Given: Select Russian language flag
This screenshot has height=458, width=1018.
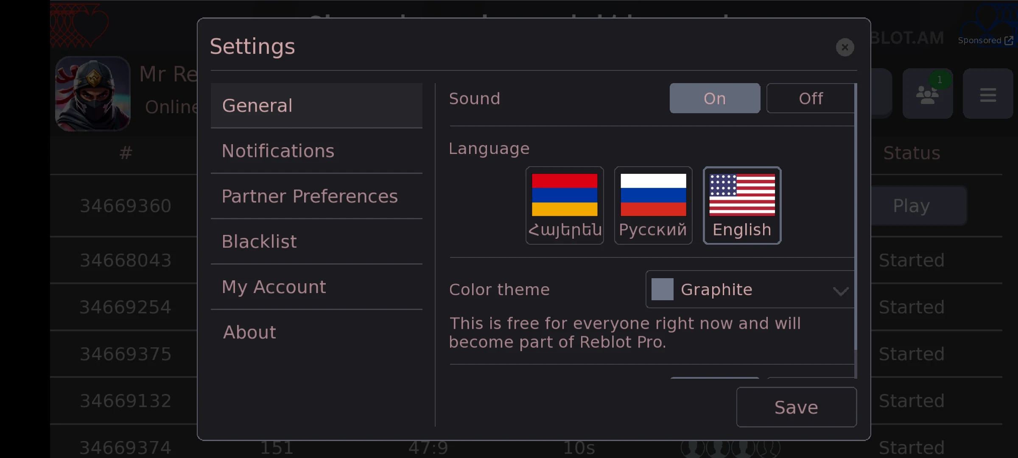Looking at the screenshot, I should [653, 205].
